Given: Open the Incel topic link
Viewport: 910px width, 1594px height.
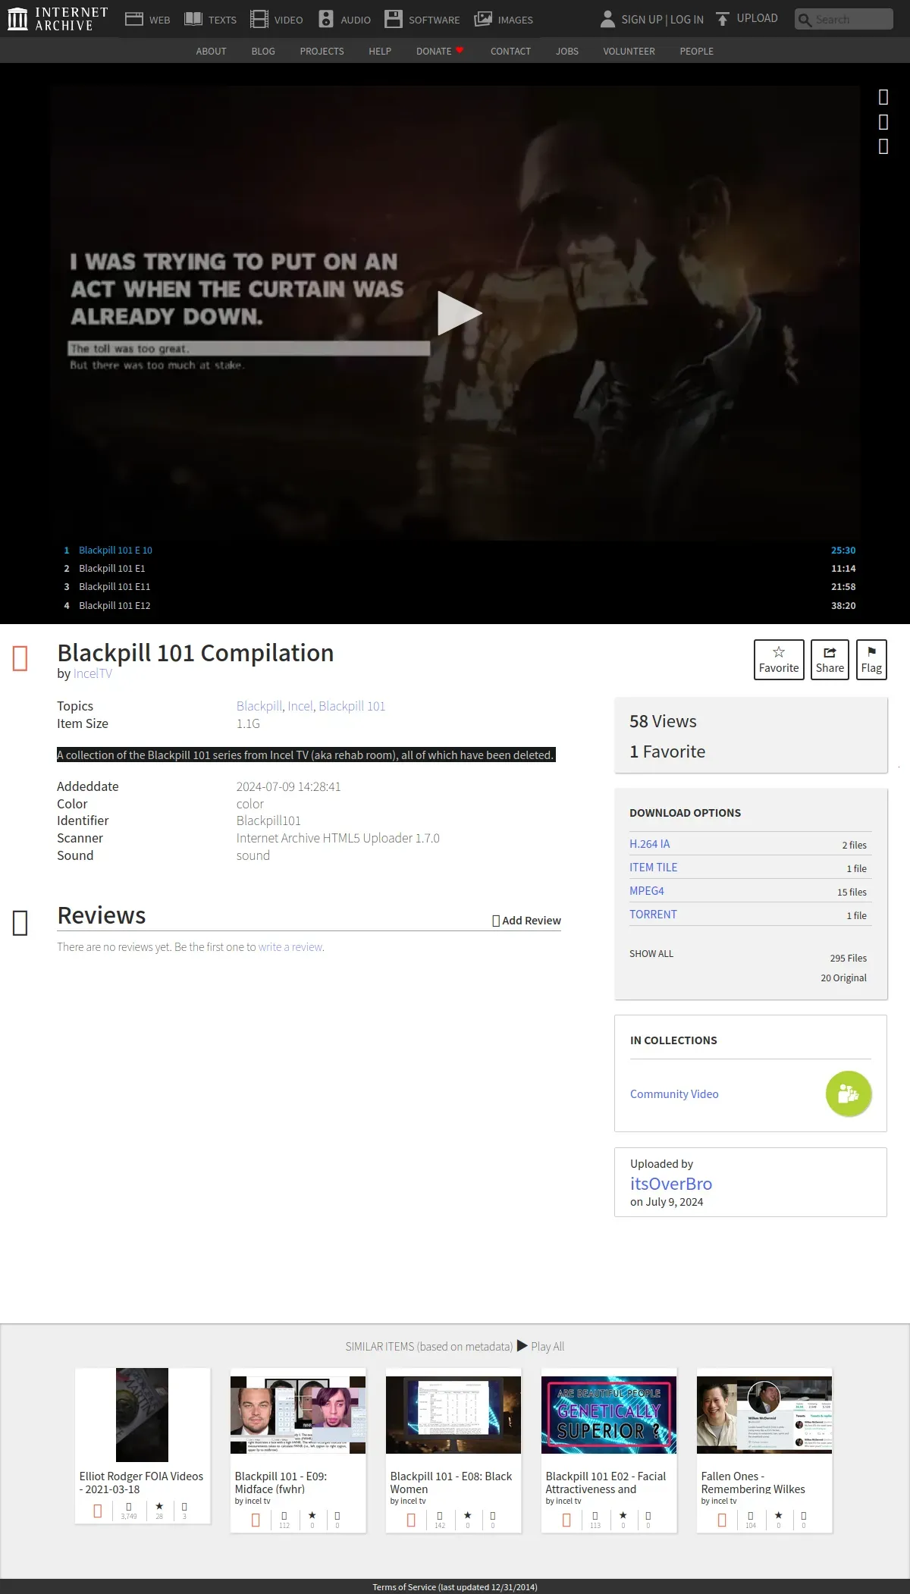Looking at the screenshot, I should 300,706.
